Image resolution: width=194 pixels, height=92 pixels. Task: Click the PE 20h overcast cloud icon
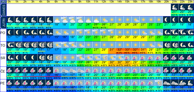167,83
